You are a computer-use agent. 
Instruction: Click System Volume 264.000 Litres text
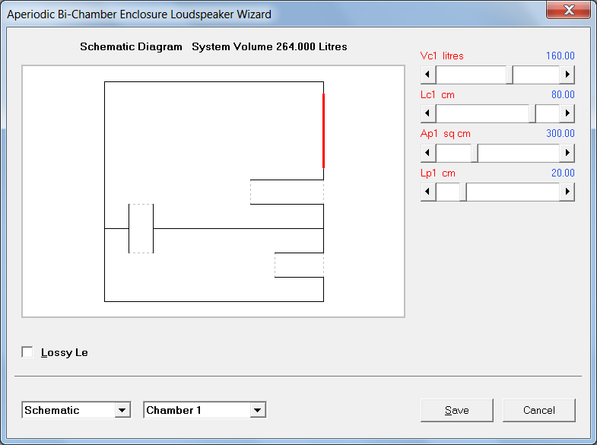(x=269, y=46)
